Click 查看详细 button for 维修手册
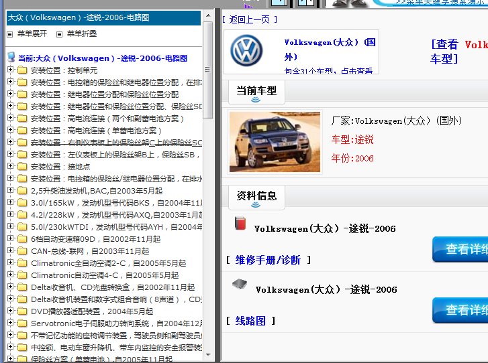 pos(460,249)
